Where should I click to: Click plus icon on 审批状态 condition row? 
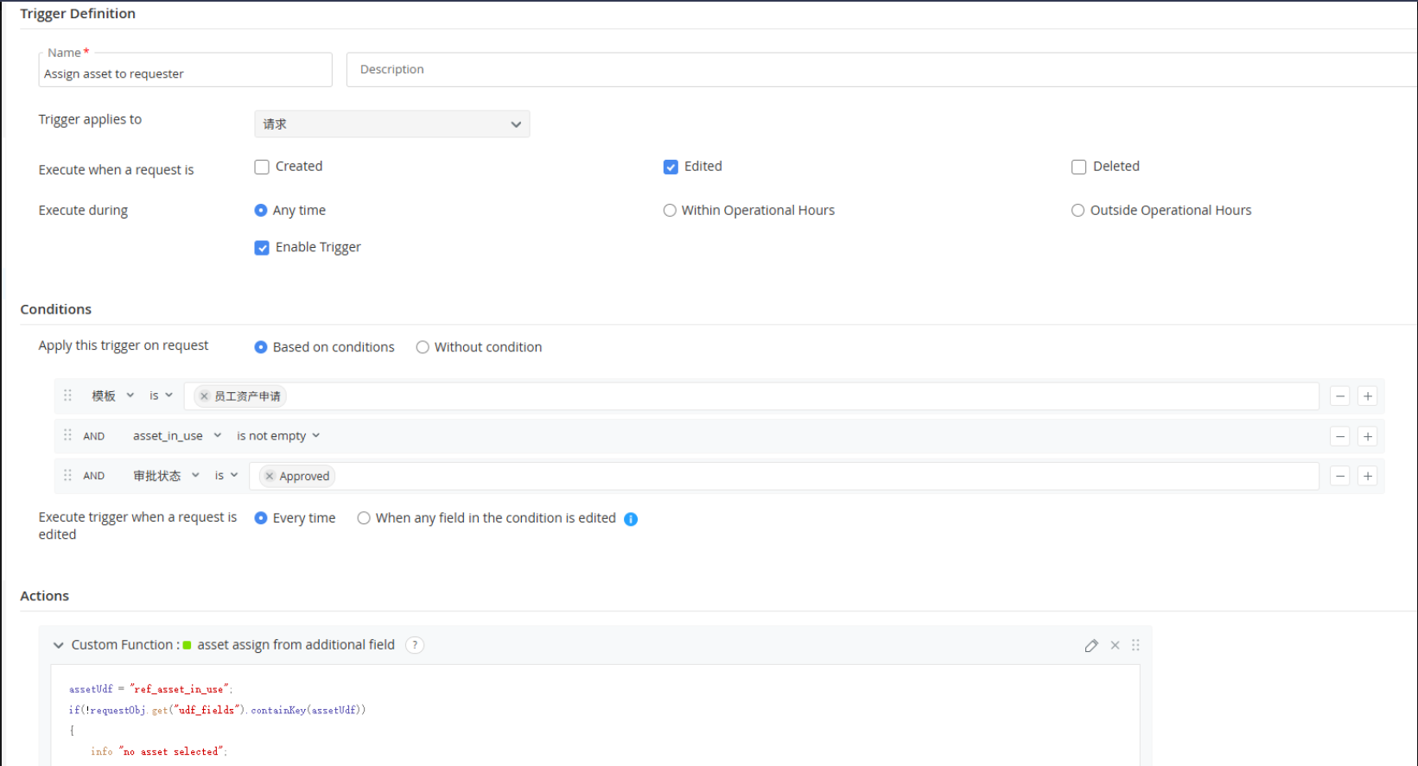pyautogui.click(x=1367, y=476)
